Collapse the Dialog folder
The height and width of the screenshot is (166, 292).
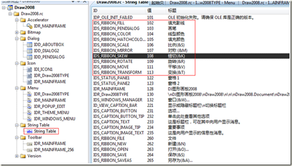17,39
